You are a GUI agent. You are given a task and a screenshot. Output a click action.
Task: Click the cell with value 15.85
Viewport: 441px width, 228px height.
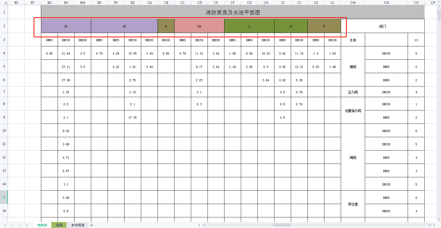133,53
